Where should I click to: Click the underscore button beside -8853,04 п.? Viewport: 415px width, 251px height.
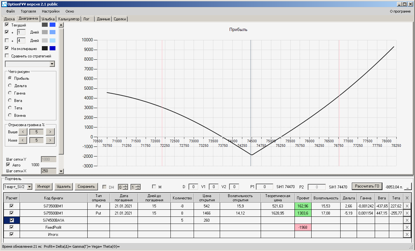pyautogui.click(x=408, y=186)
